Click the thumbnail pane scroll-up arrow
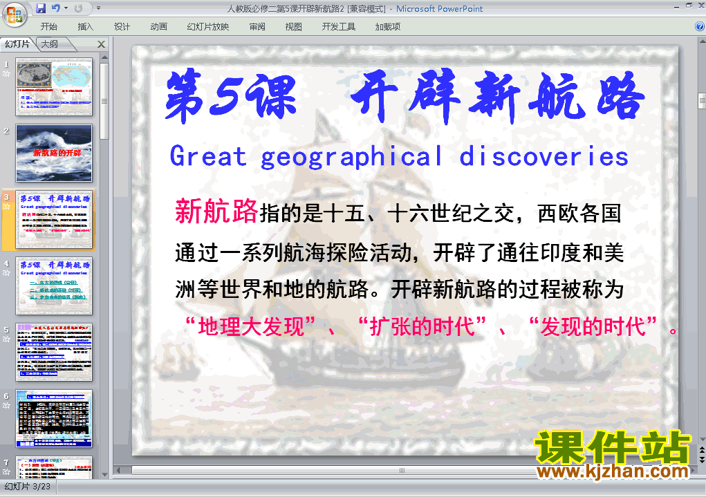The image size is (706, 497). pos(104,57)
